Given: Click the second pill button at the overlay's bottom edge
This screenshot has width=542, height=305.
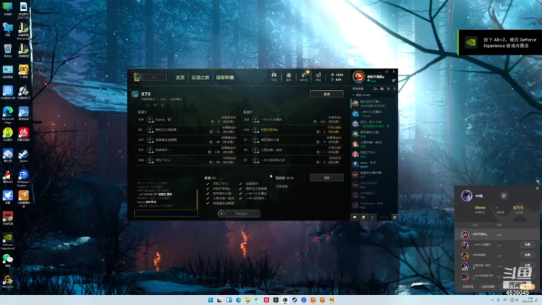Looking at the screenshot, I should [x=488, y=287].
